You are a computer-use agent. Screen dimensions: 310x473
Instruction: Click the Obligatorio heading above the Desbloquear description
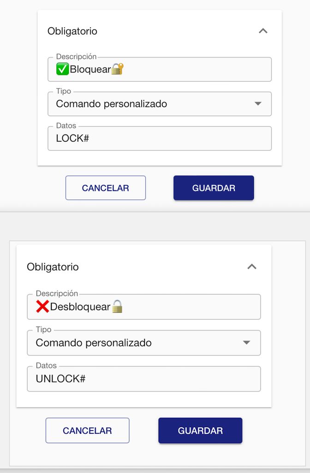coord(53,267)
